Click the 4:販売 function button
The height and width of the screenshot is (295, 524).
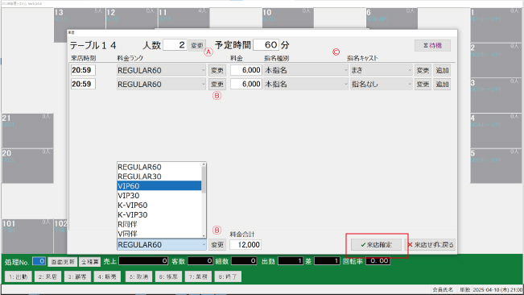pyautogui.click(x=107, y=276)
